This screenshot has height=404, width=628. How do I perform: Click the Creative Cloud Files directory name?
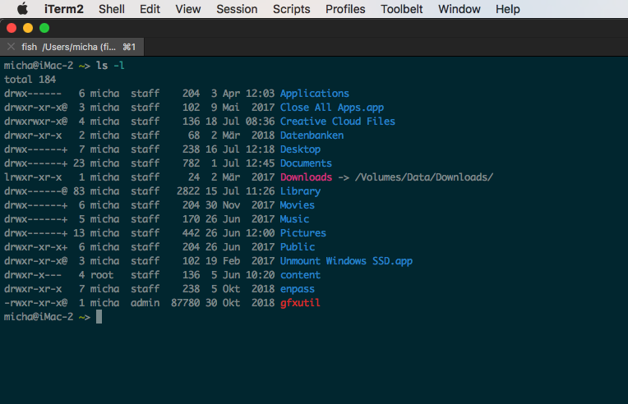(x=337, y=122)
